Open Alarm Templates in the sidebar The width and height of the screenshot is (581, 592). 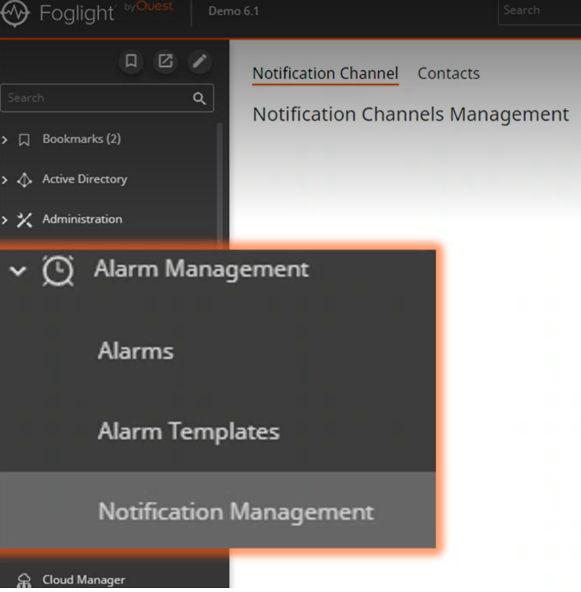point(189,432)
